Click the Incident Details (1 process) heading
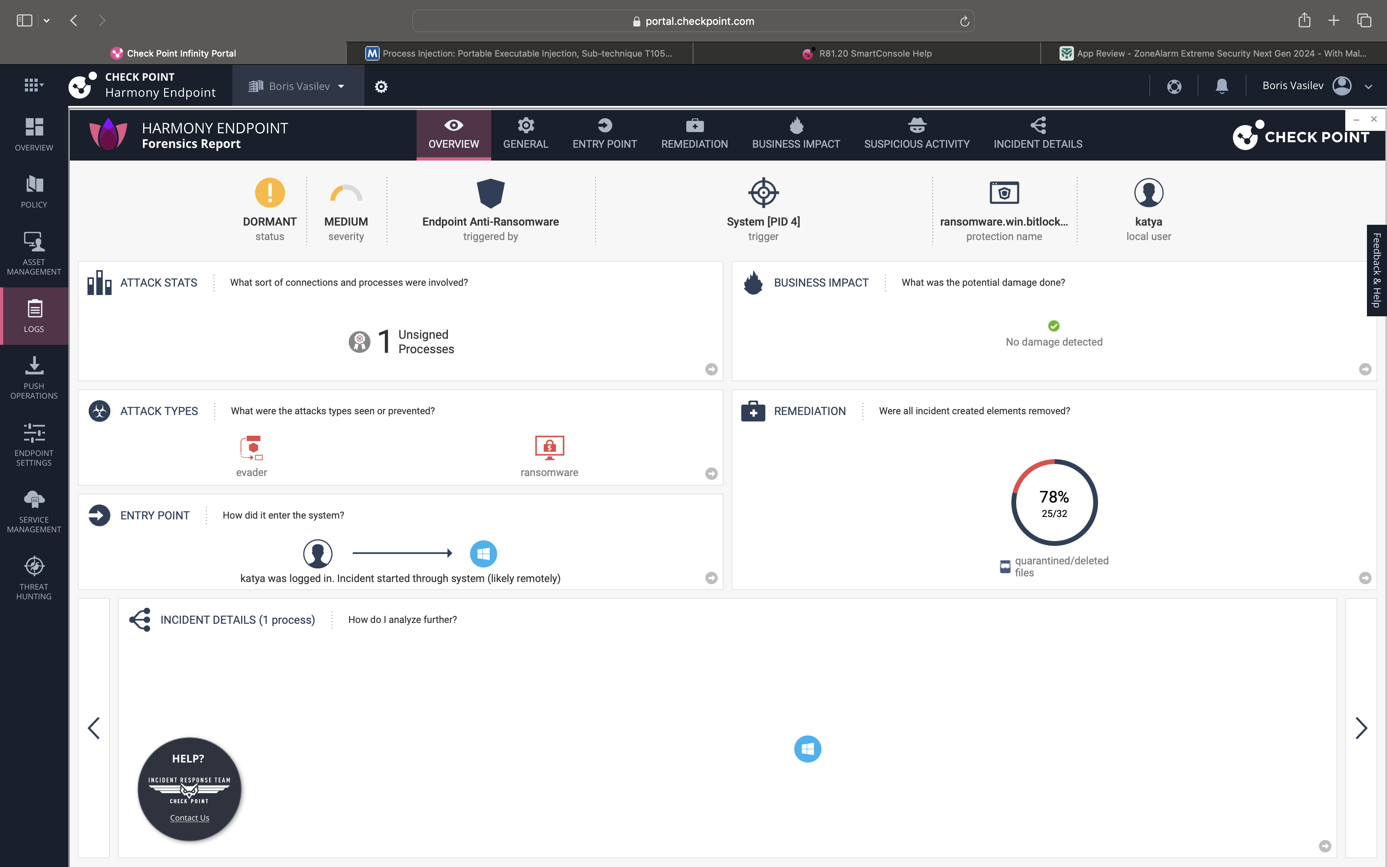 point(238,620)
